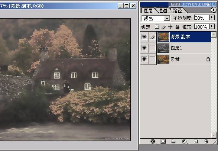
Task: Lock image pixels with the brush icon
Action: 164,27
